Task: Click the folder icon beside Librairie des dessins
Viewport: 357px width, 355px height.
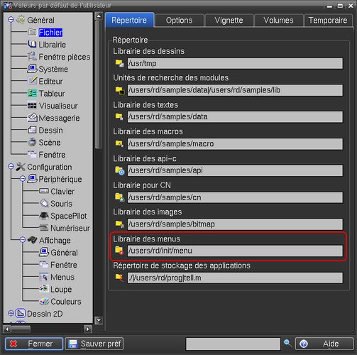Action: [x=119, y=63]
